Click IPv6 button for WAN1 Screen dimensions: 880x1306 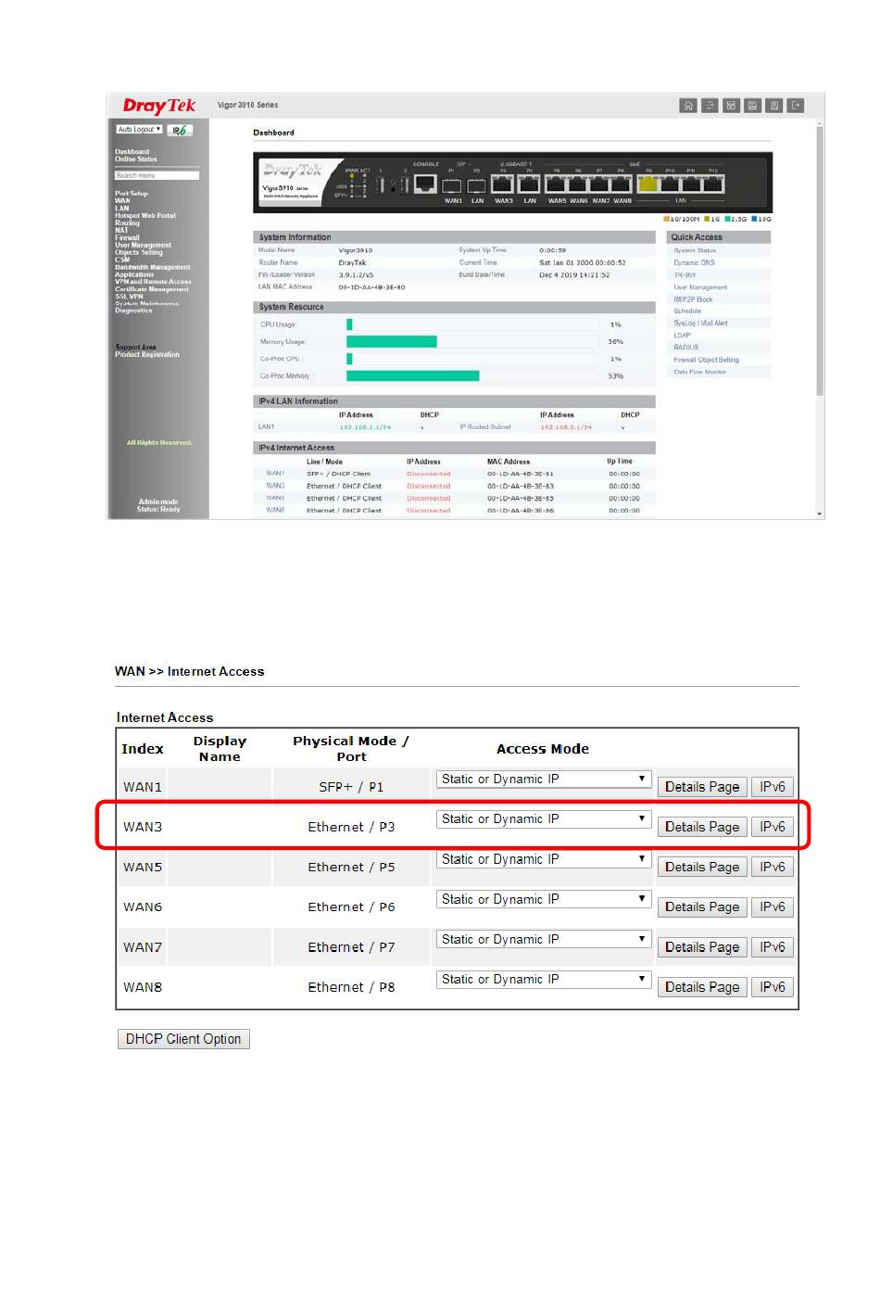click(x=773, y=787)
